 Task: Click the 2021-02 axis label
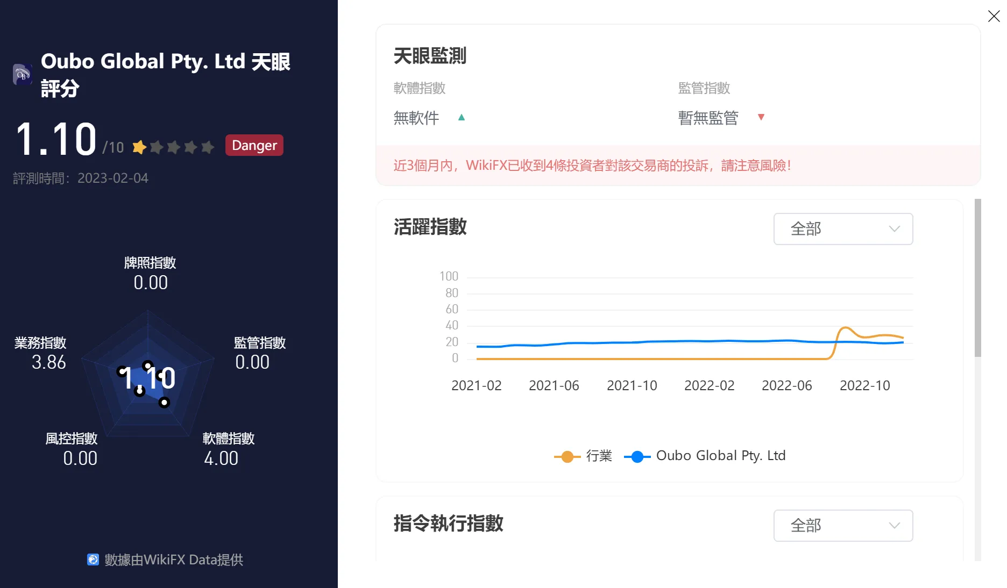[x=477, y=385]
